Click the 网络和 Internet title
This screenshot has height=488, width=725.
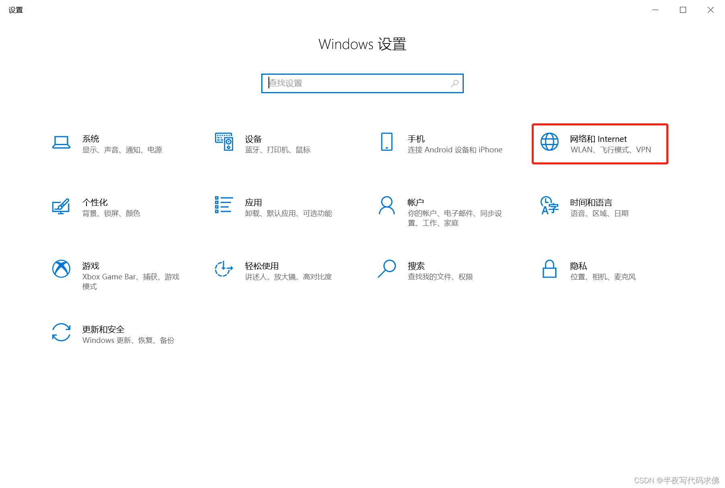coord(598,139)
